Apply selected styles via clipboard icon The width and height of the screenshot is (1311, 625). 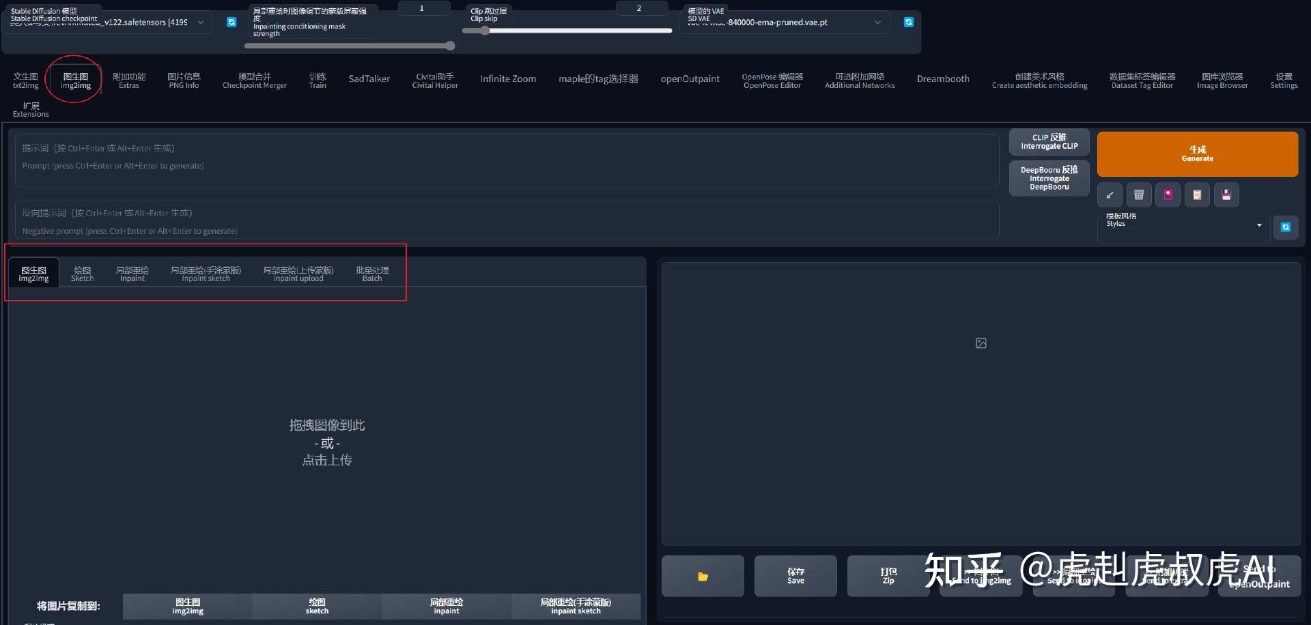(x=1196, y=194)
